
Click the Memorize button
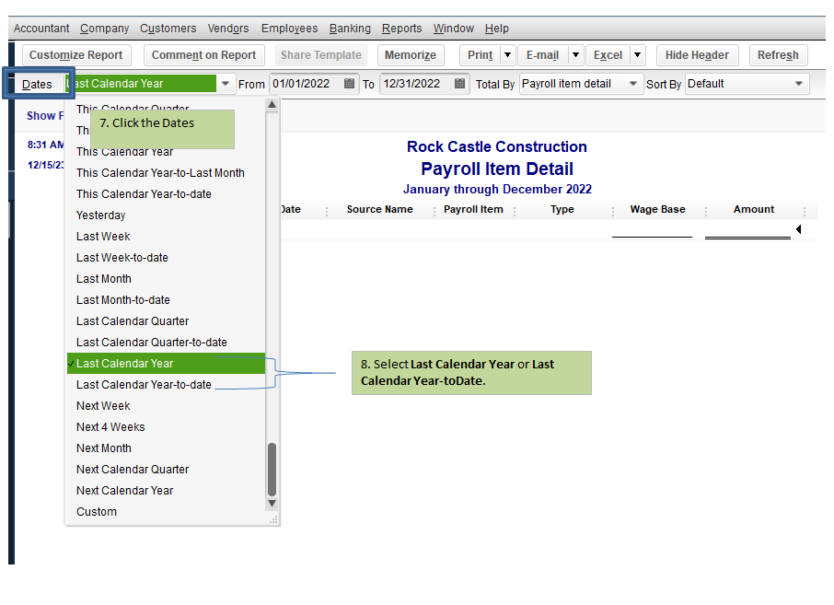[410, 55]
